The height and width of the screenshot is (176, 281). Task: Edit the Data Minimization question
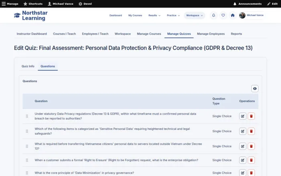pos(242,173)
